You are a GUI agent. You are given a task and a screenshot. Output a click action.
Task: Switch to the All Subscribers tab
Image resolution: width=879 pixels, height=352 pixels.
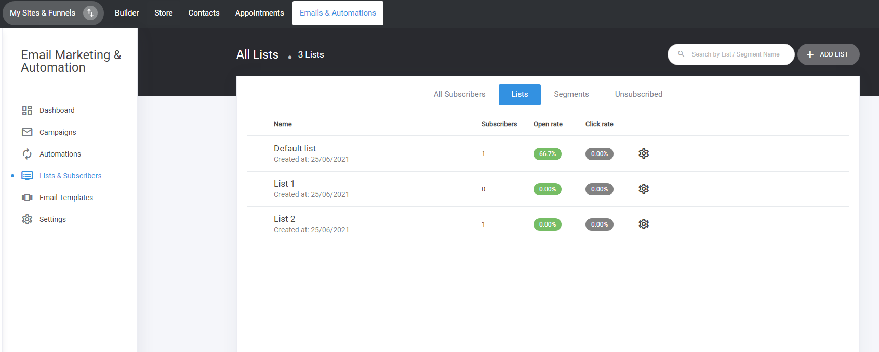coord(459,94)
